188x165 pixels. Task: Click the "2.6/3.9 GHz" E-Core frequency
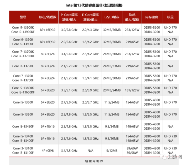pos(90,90)
